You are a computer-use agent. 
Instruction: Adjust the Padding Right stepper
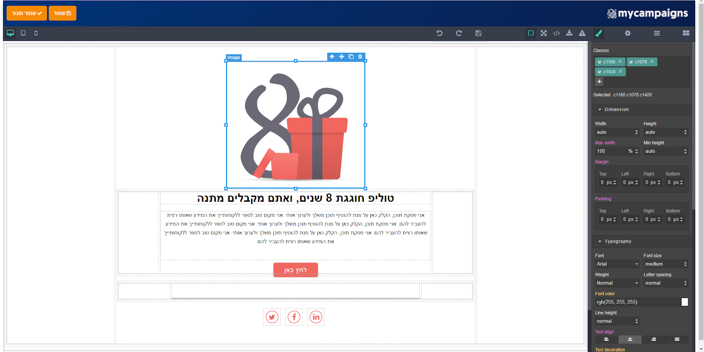pyautogui.click(x=659, y=219)
